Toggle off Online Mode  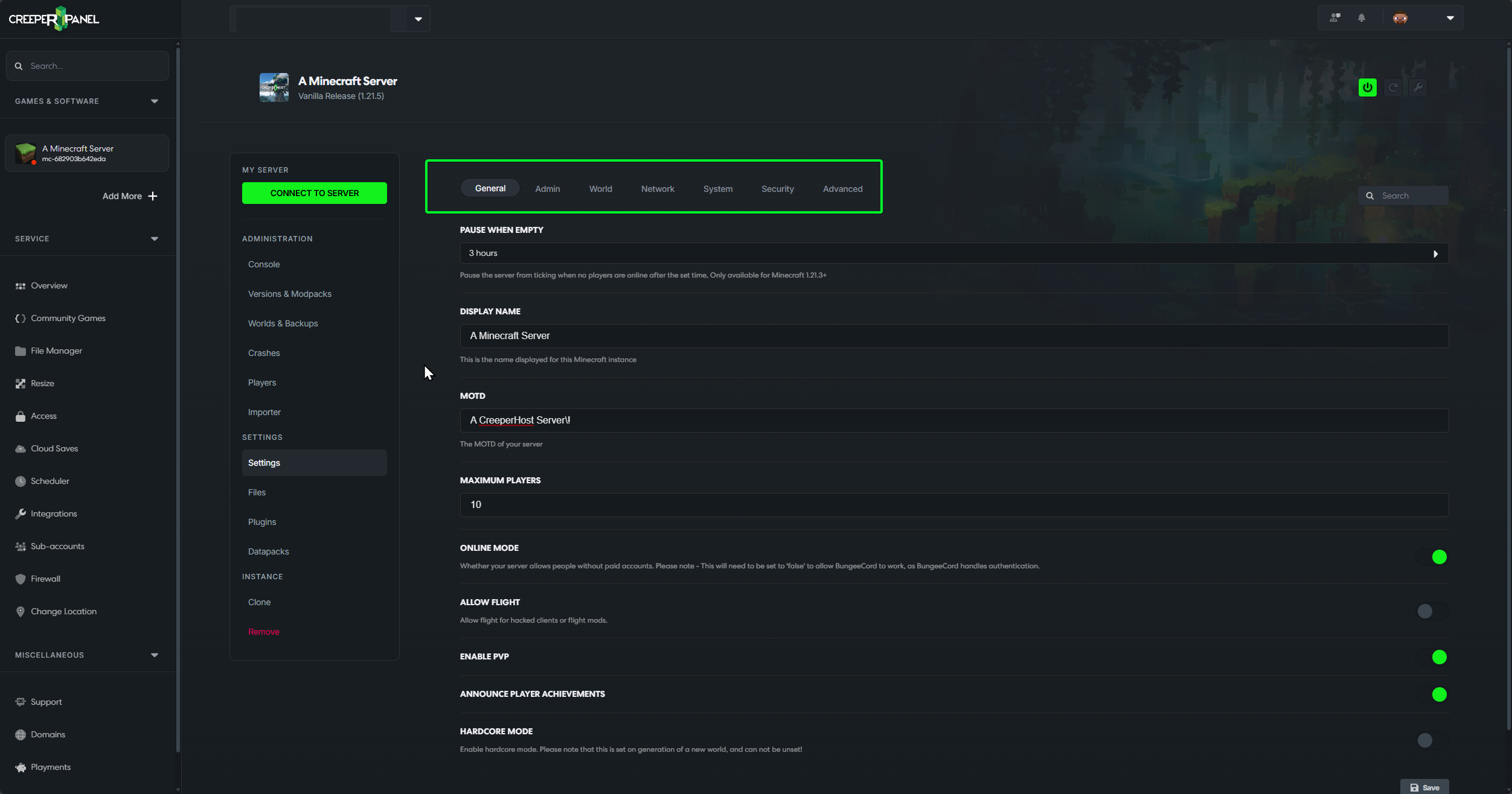[1440, 556]
